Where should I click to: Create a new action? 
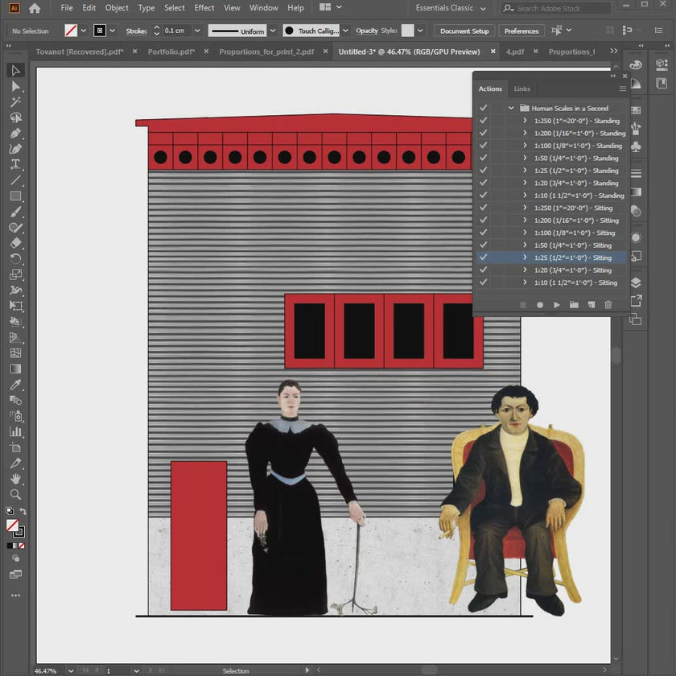(591, 305)
